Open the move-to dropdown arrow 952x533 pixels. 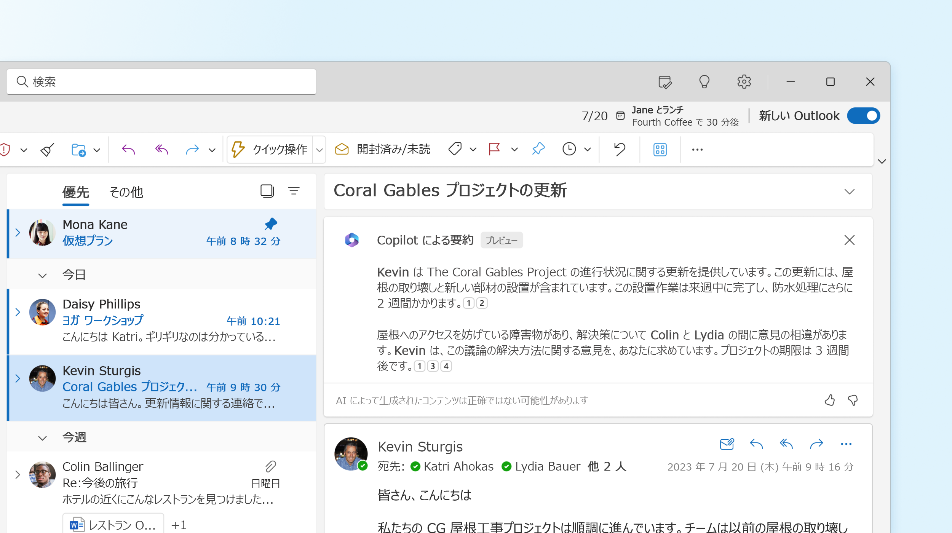pos(97,150)
